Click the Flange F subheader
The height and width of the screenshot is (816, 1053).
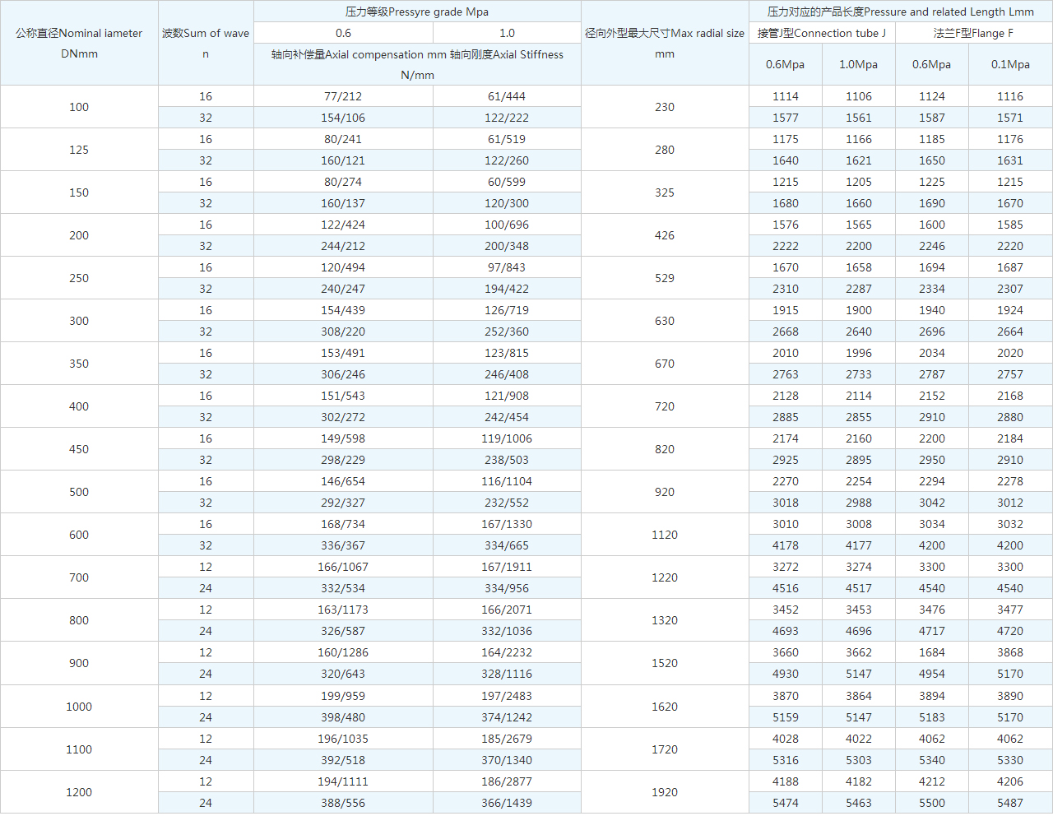(x=973, y=33)
